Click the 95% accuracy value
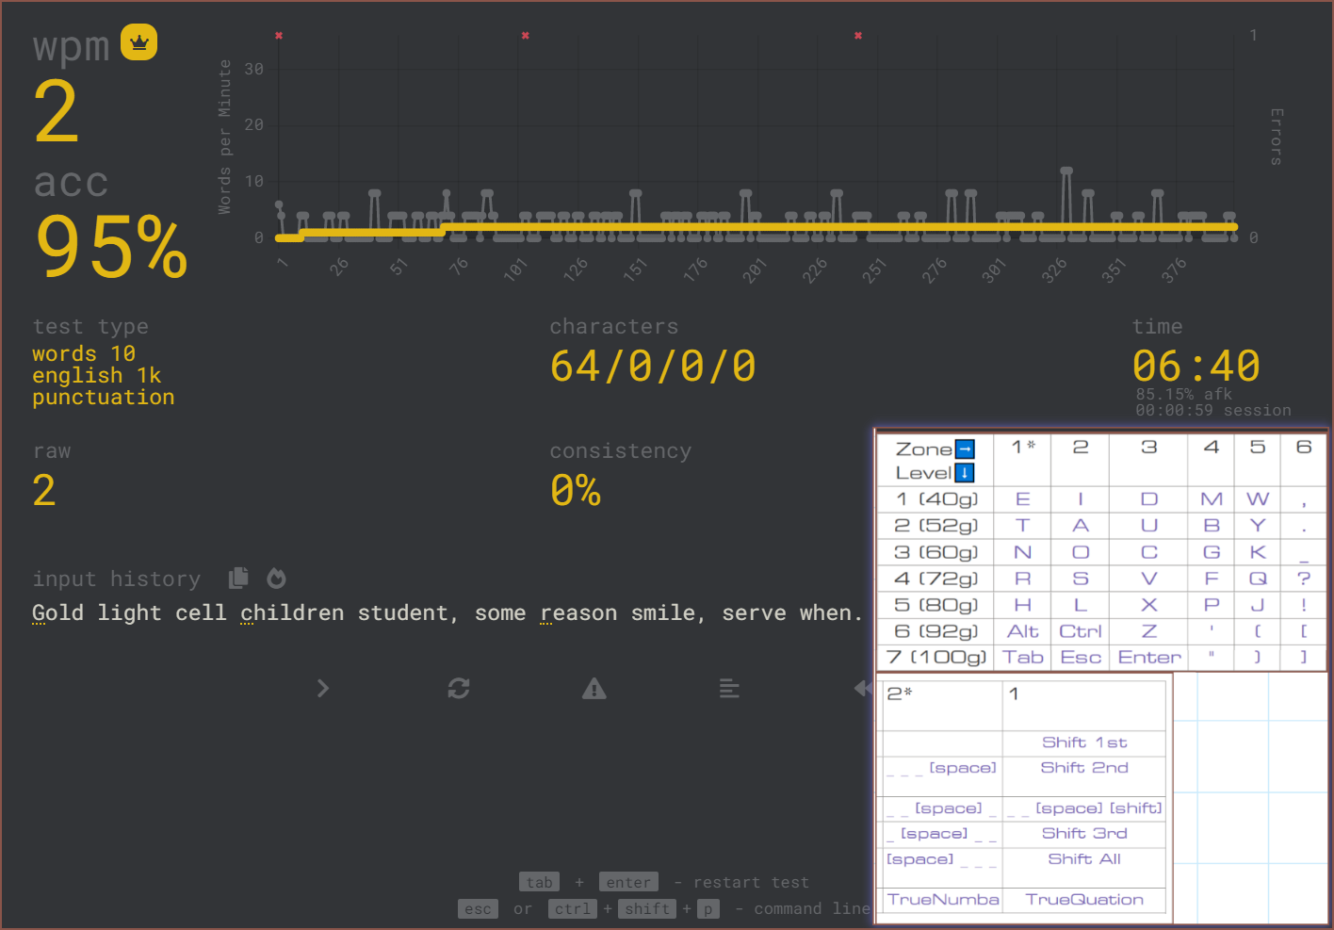The height and width of the screenshot is (930, 1334). click(x=111, y=248)
